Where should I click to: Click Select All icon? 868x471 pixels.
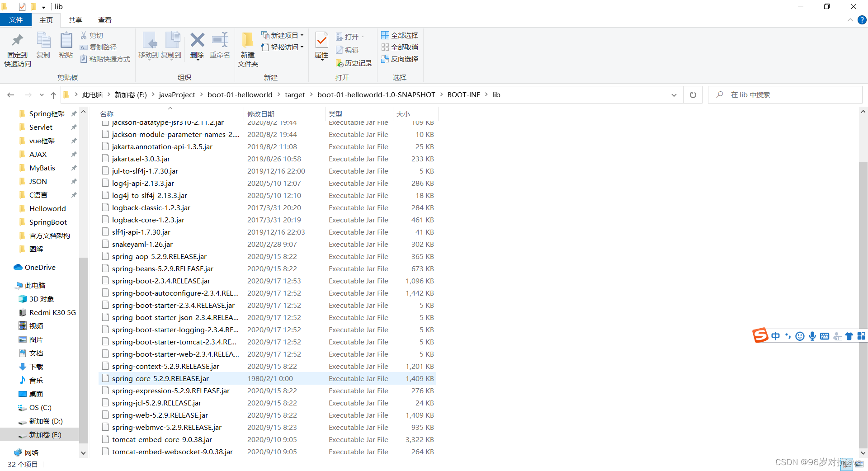(385, 35)
